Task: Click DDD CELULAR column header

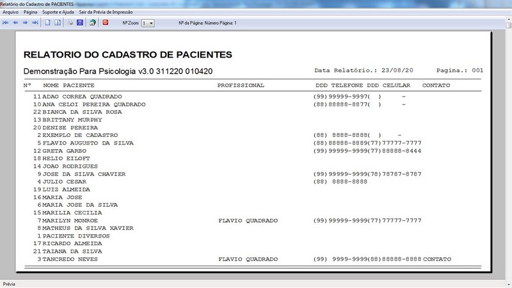Action: pos(388,85)
